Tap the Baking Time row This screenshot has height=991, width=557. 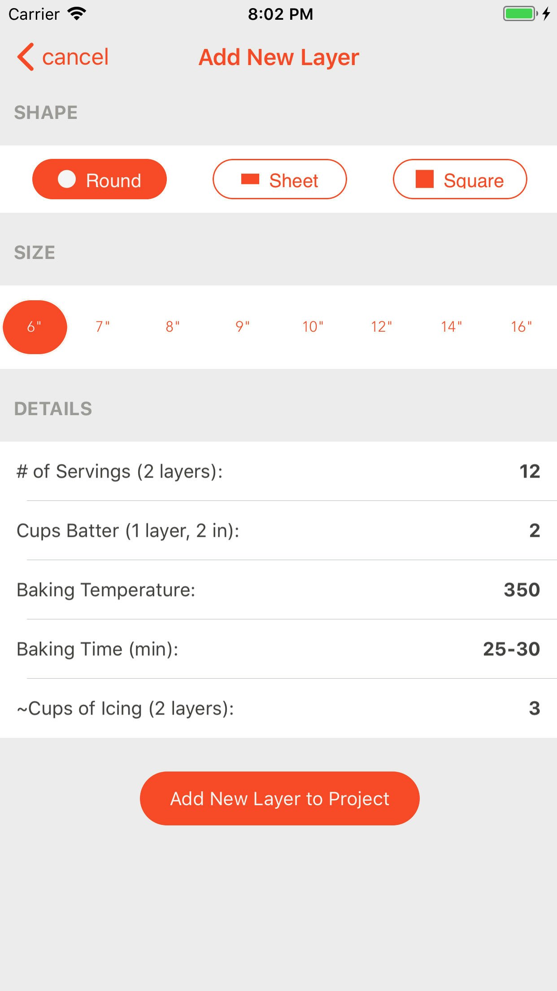(x=278, y=649)
